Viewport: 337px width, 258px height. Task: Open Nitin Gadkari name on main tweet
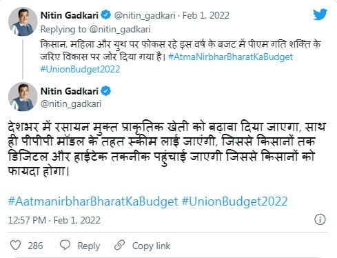(70, 91)
